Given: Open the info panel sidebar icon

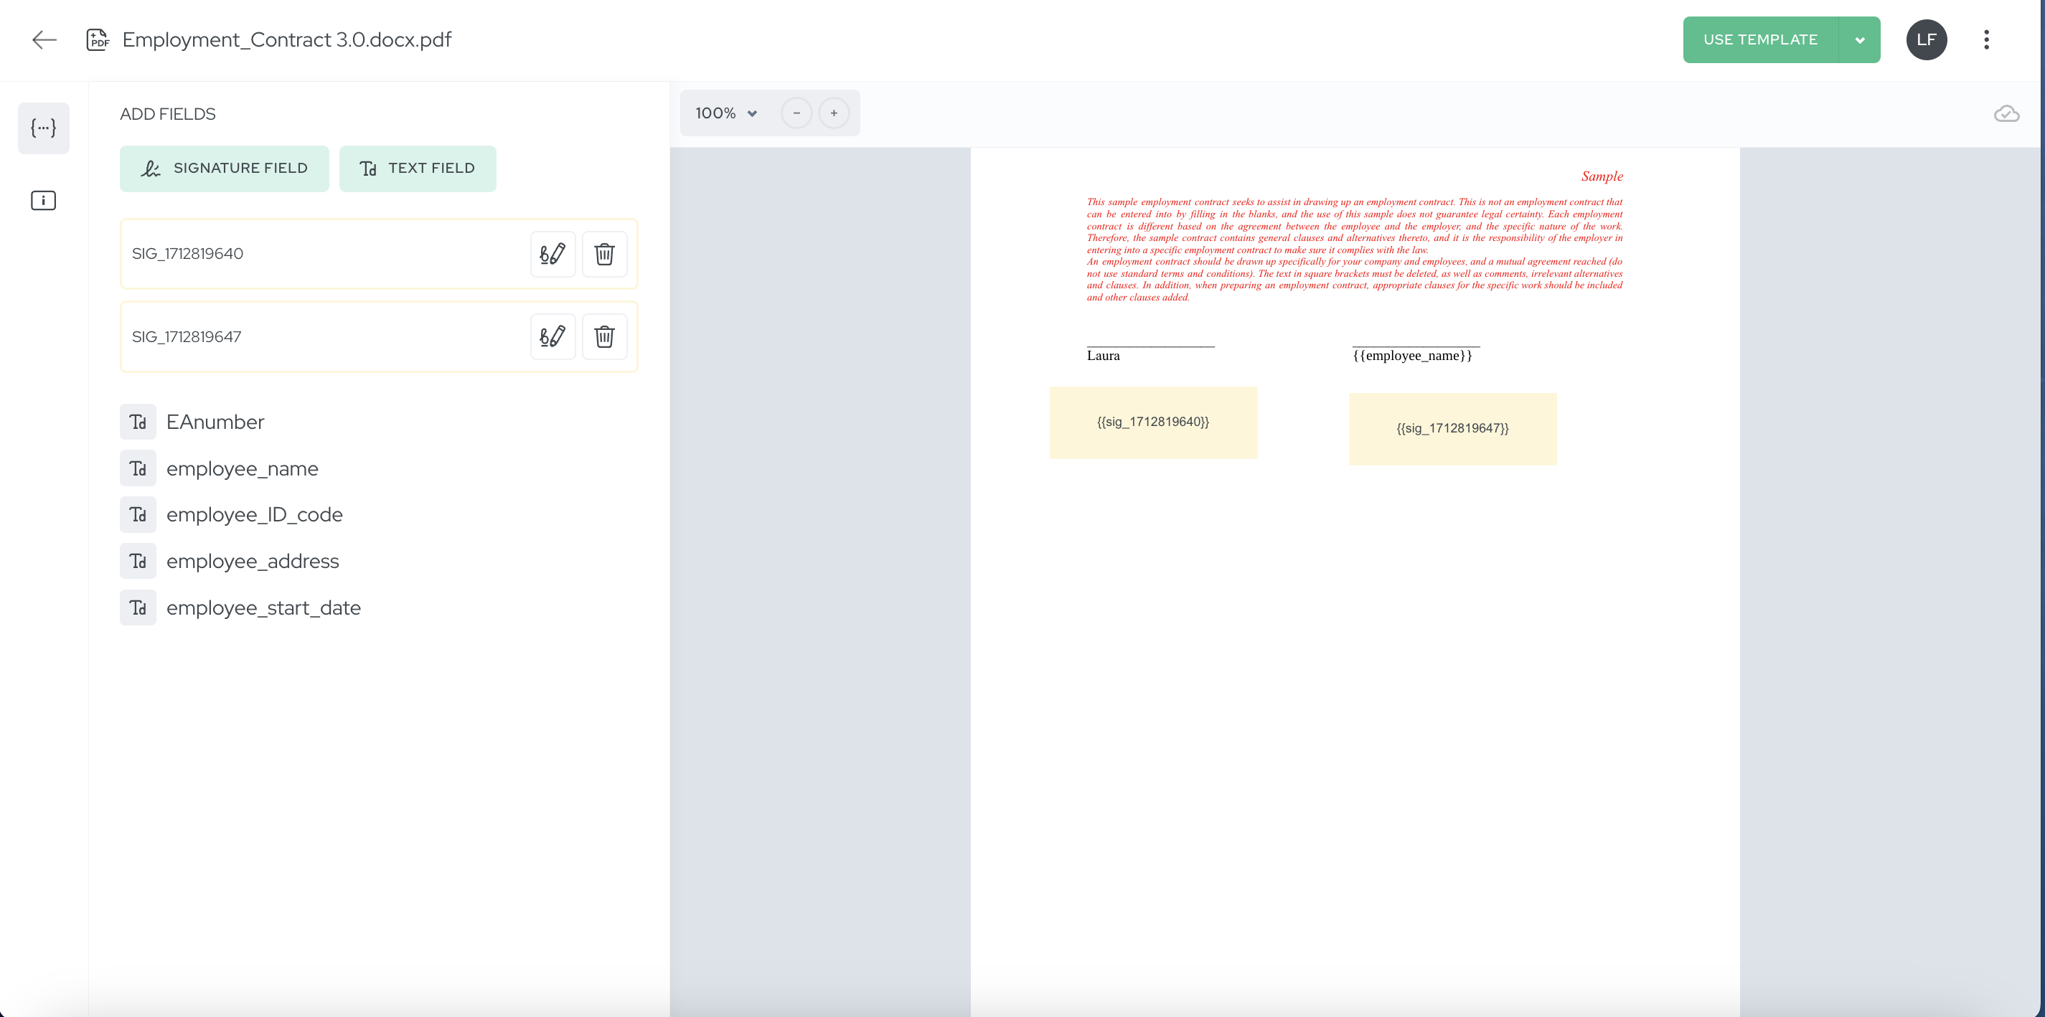Looking at the screenshot, I should 44,201.
